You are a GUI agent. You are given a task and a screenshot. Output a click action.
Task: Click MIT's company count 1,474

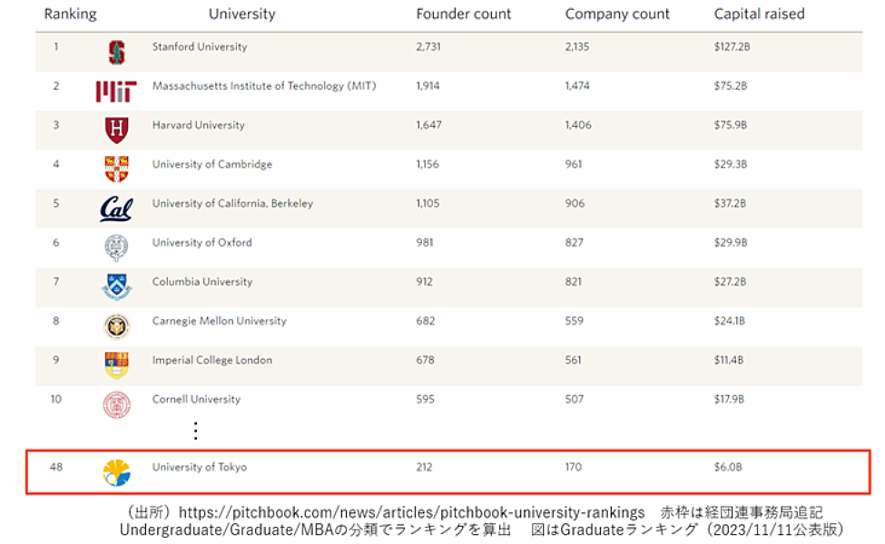click(577, 86)
